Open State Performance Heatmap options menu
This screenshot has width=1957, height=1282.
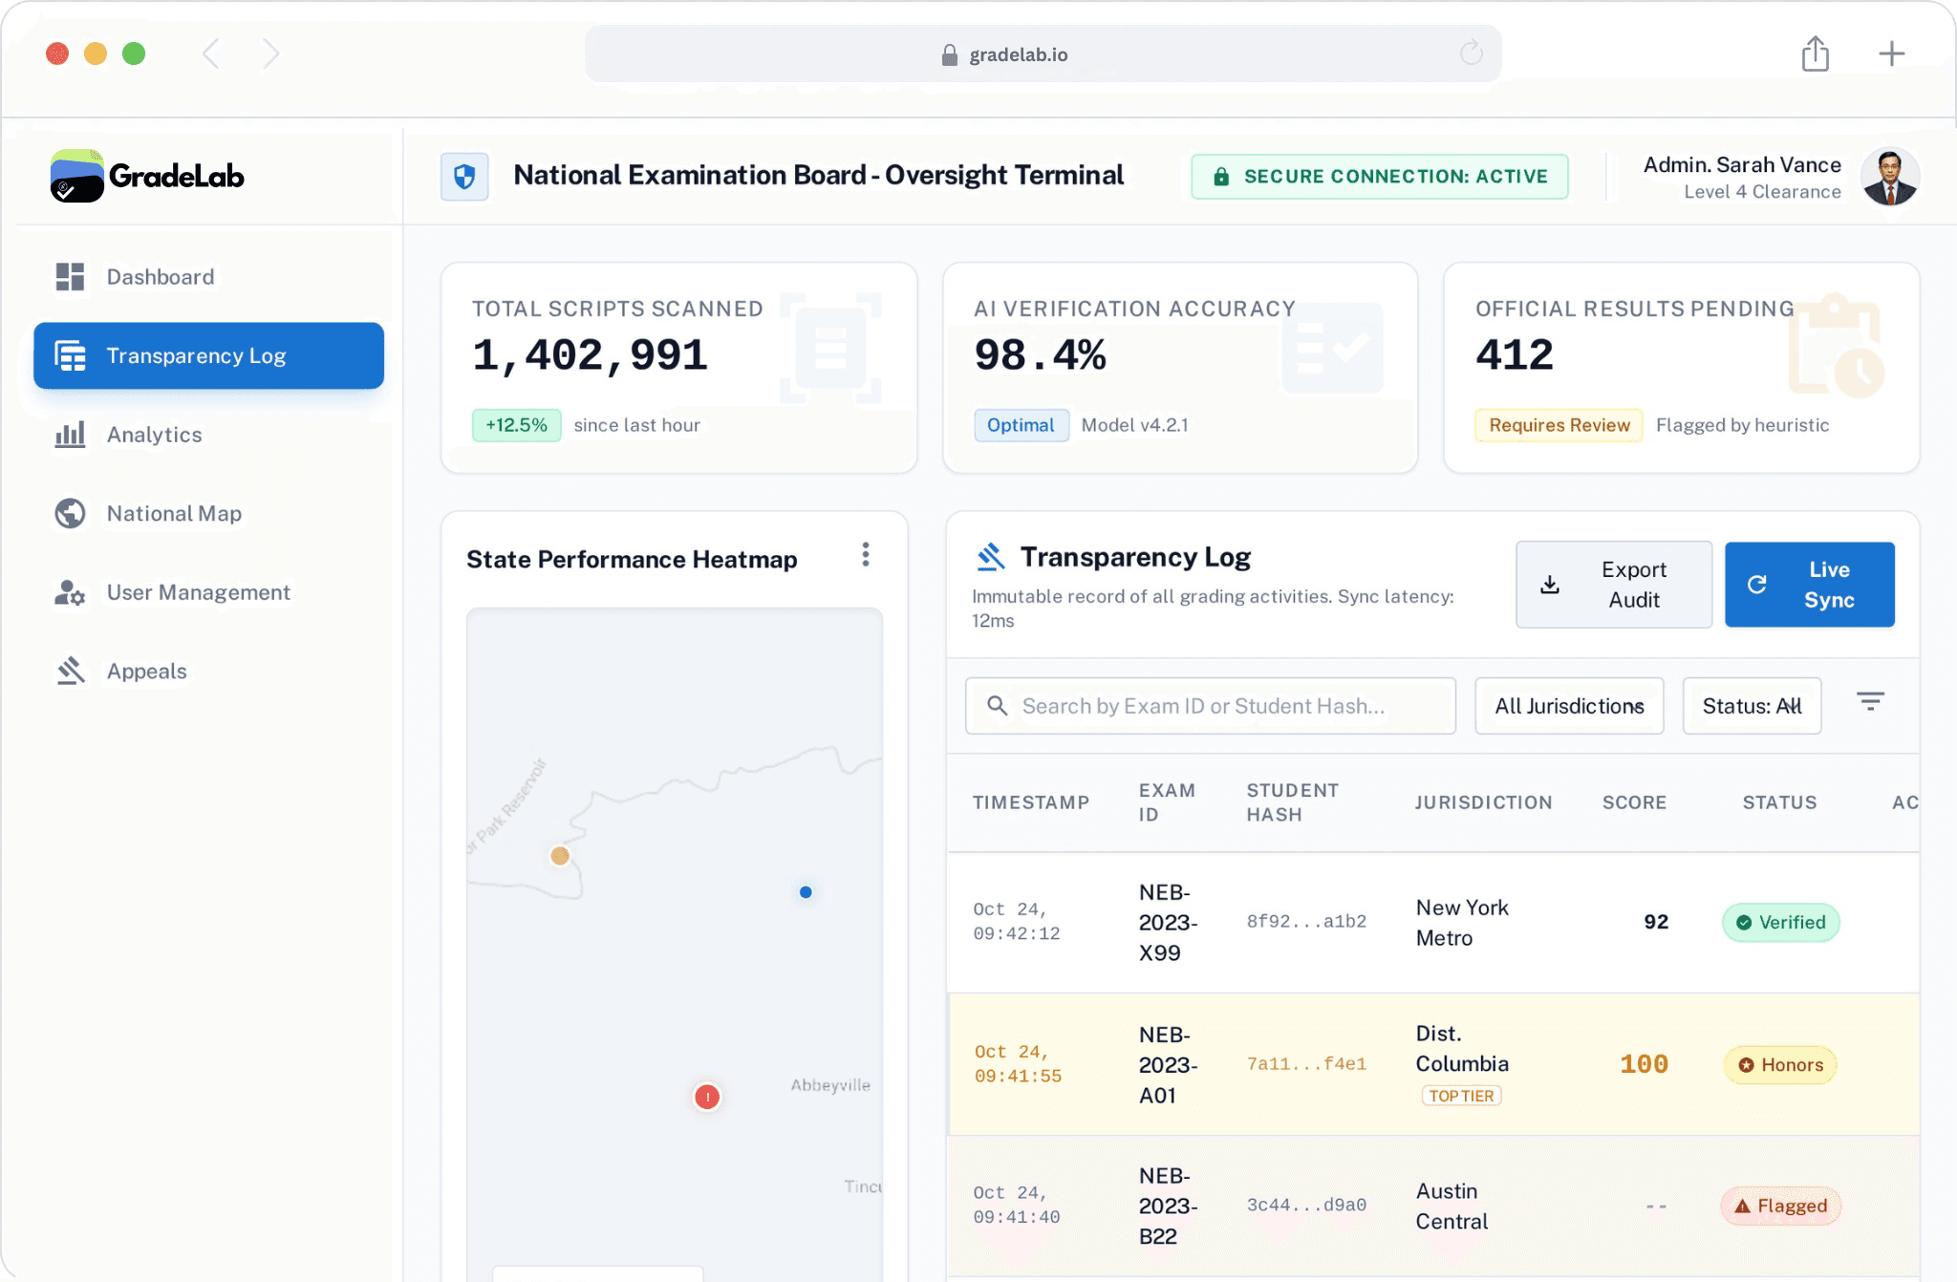(x=866, y=555)
